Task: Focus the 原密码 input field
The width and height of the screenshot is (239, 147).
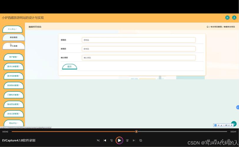Action: click(139, 40)
